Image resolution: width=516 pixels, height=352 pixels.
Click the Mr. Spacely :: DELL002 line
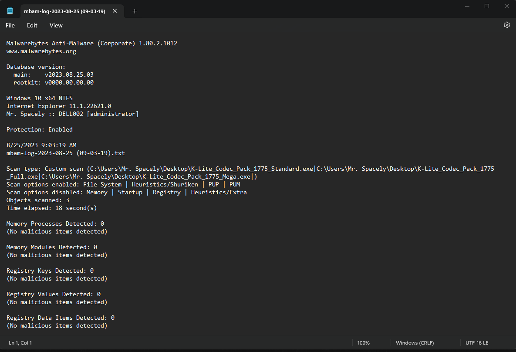click(x=72, y=114)
